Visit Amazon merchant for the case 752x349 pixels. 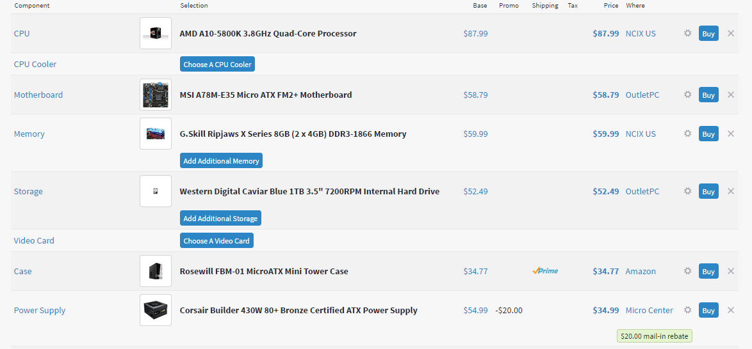pyautogui.click(x=641, y=271)
